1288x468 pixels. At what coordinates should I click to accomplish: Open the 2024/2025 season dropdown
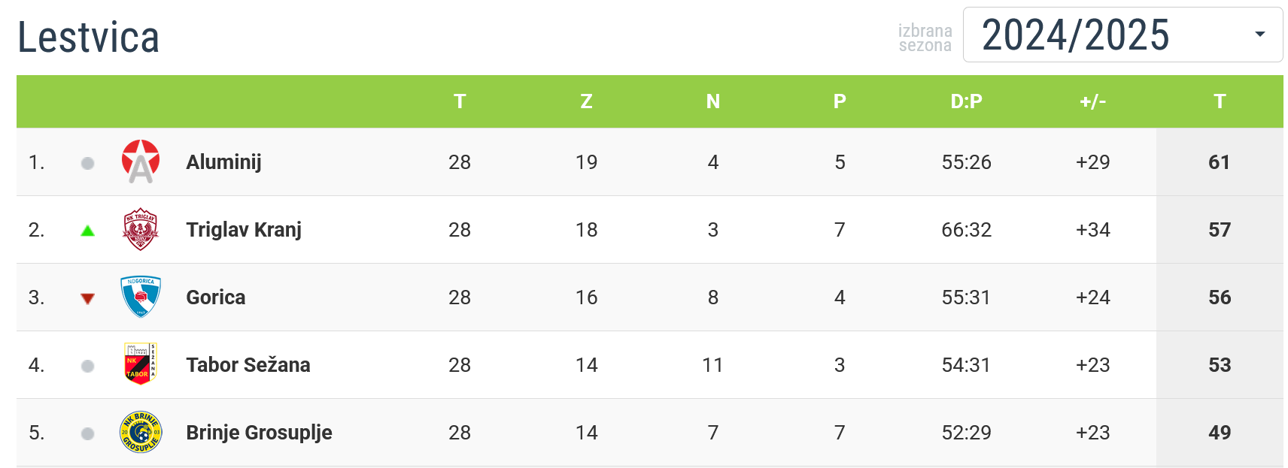(1122, 35)
